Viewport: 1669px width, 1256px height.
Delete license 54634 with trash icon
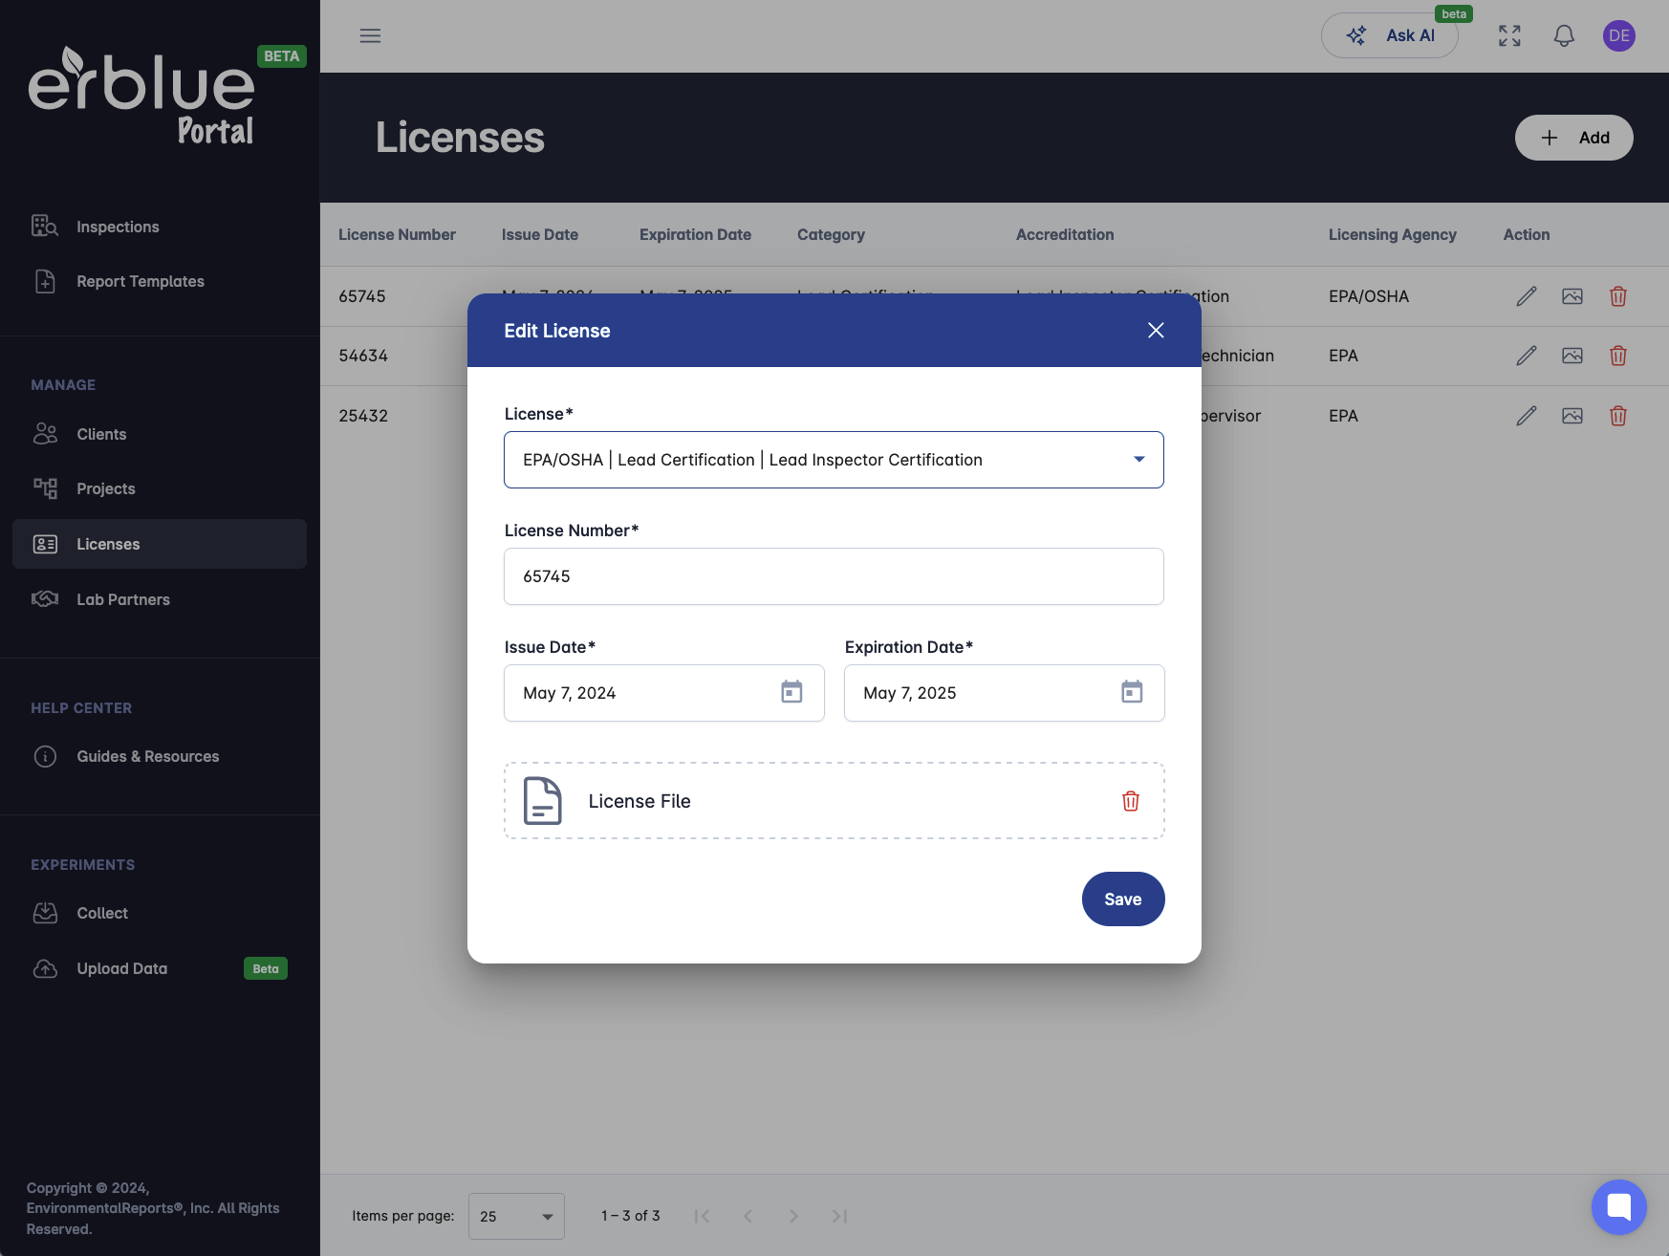(x=1618, y=356)
